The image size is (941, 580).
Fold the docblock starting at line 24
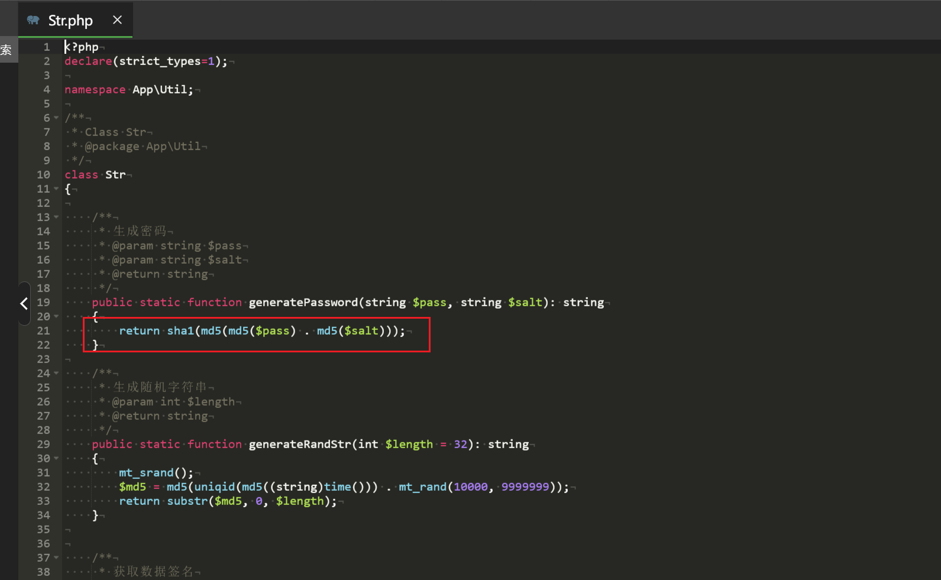(57, 374)
